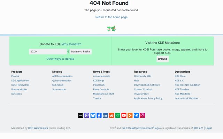Open Qt Documentation link
The height and width of the screenshot is (139, 223).
click(x=62, y=81)
